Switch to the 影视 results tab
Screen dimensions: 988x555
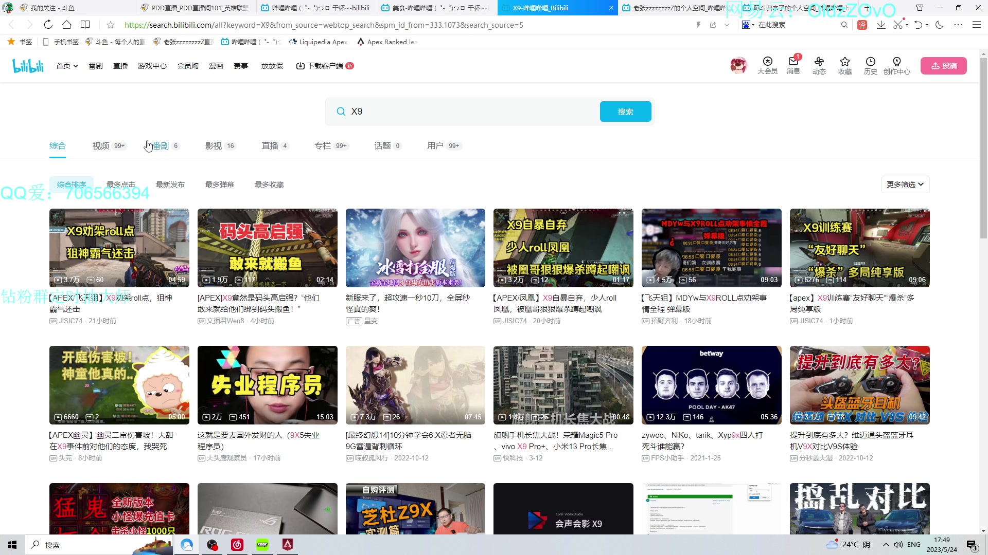click(220, 146)
